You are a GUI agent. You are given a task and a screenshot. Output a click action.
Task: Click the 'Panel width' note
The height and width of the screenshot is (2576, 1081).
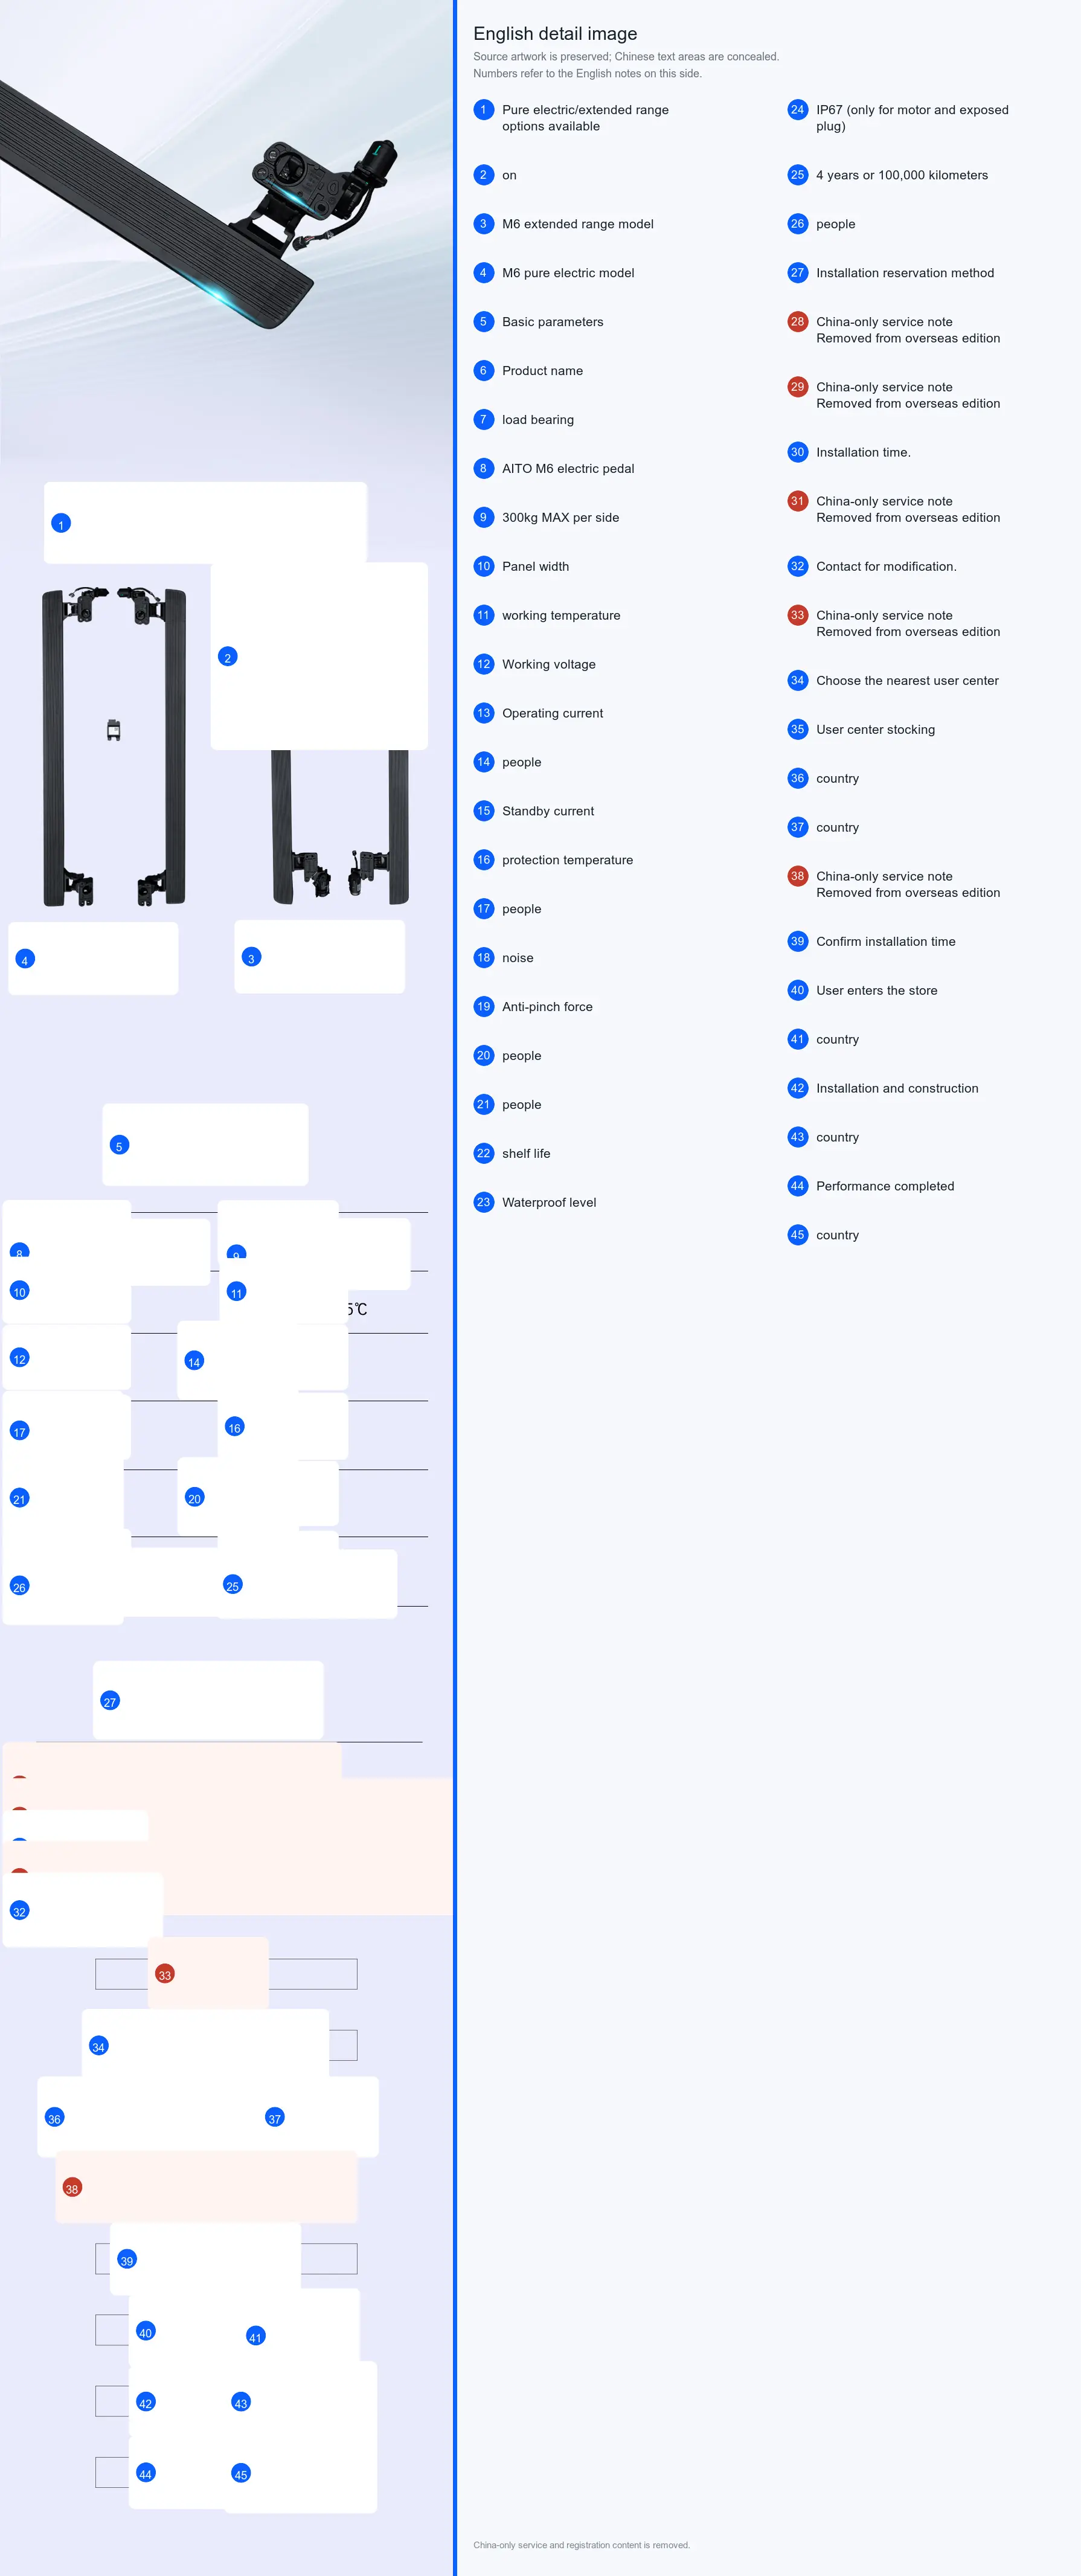[x=535, y=567]
